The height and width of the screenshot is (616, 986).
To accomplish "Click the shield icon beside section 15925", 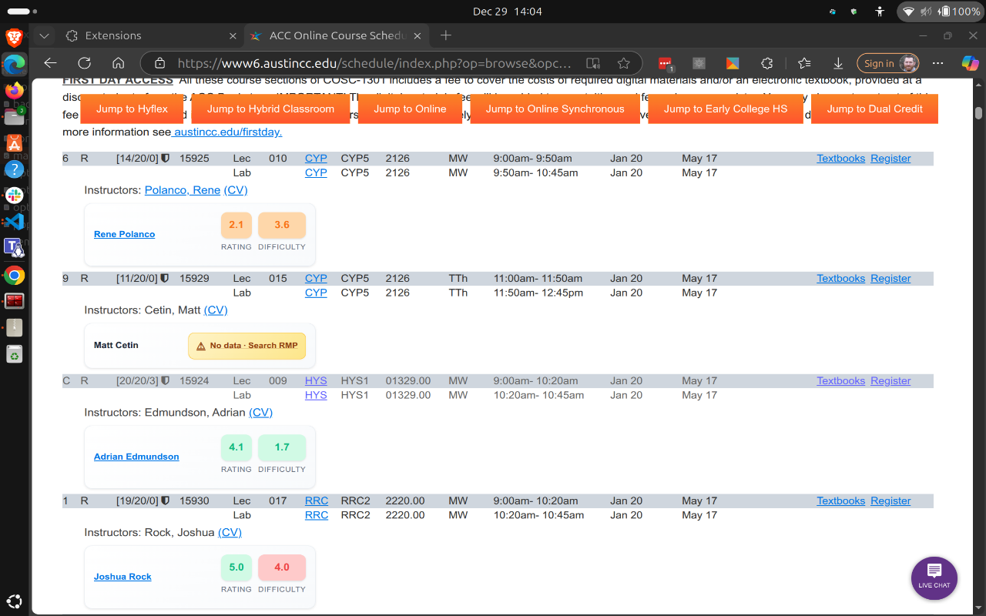I will 165,159.
